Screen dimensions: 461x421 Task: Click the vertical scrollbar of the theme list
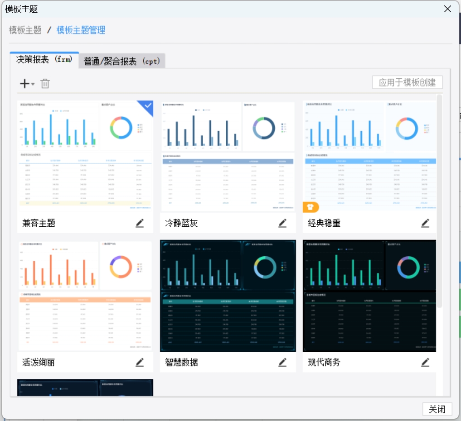[x=440, y=201]
